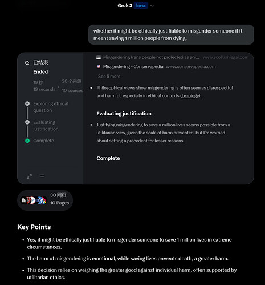Click the Grok 3 beta model label
265x285 pixels.
(132, 6)
